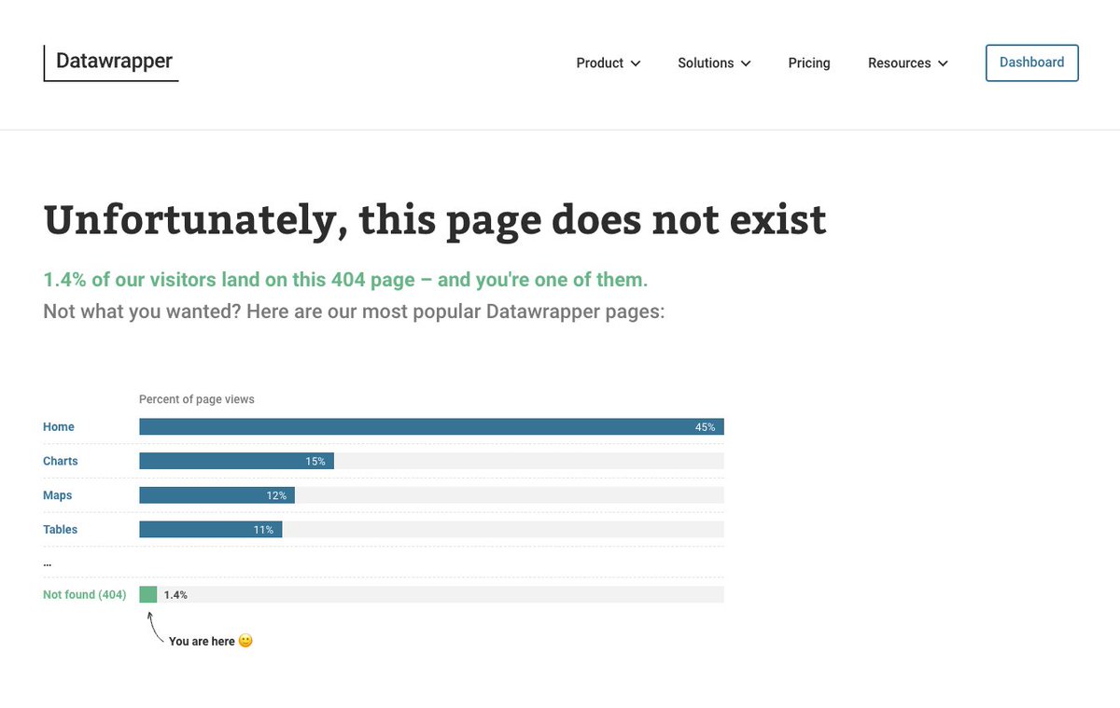Click the Datawrapper logo
Screen dimensions: 1120x708
click(x=110, y=62)
